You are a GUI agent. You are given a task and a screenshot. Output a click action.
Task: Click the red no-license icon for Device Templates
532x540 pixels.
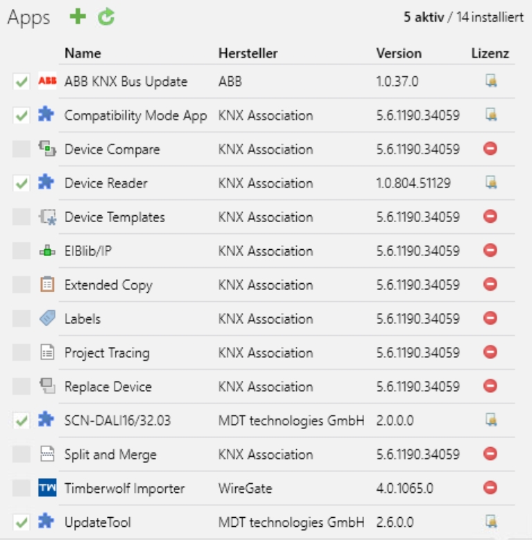pos(490,217)
